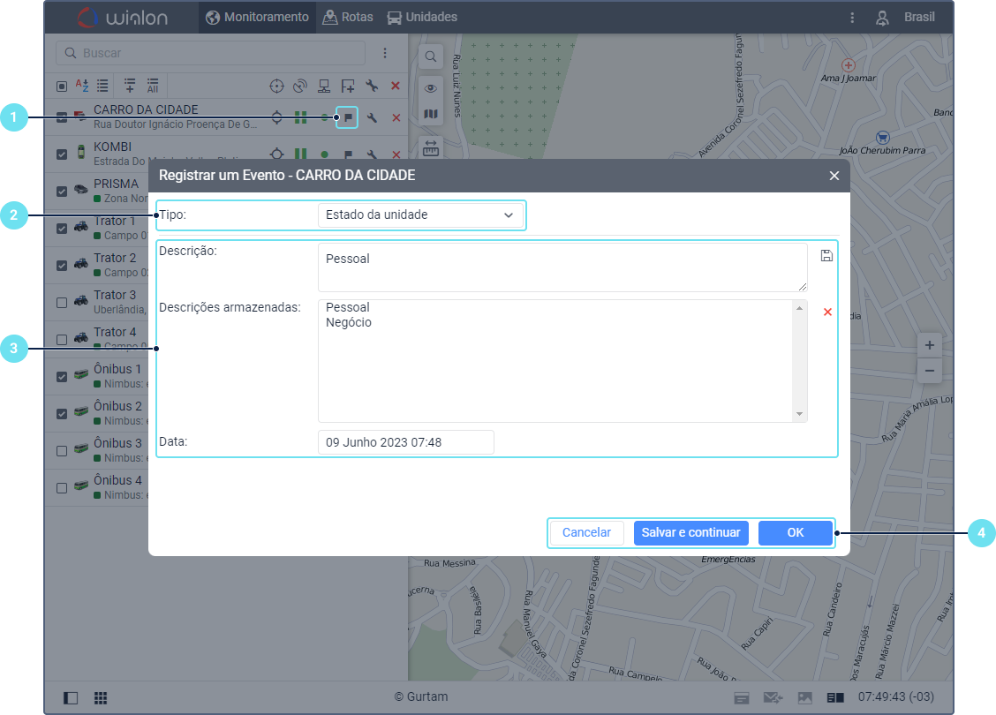This screenshot has width=996, height=715.
Task: Open the map layers icon
Action: point(431,115)
